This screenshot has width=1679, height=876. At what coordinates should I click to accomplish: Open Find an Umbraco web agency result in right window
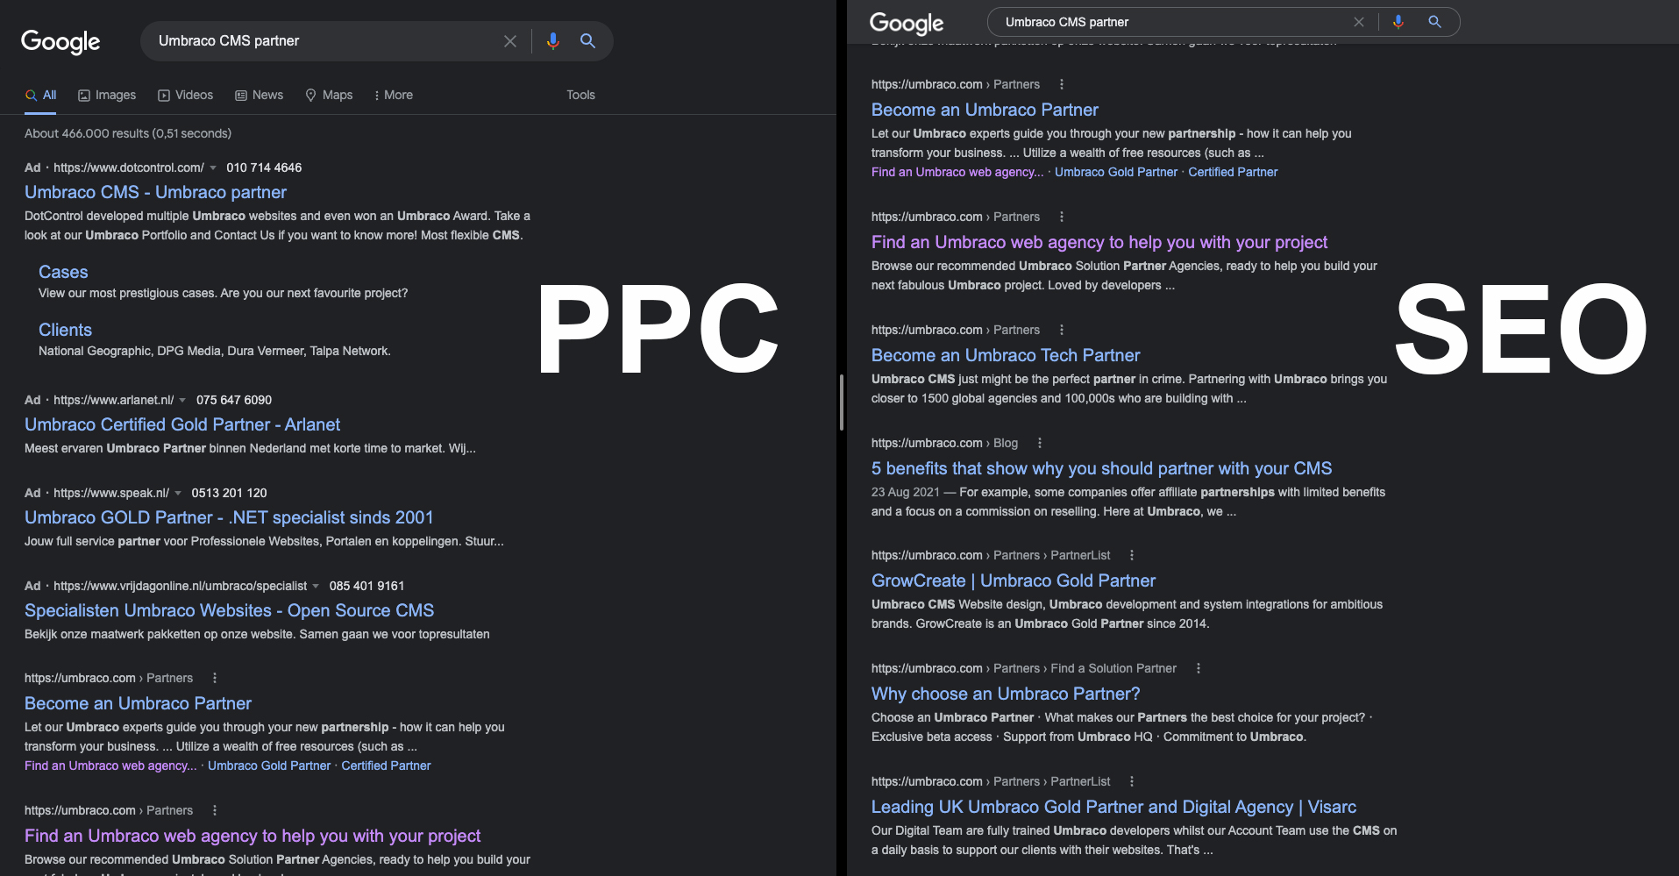[x=1099, y=242]
